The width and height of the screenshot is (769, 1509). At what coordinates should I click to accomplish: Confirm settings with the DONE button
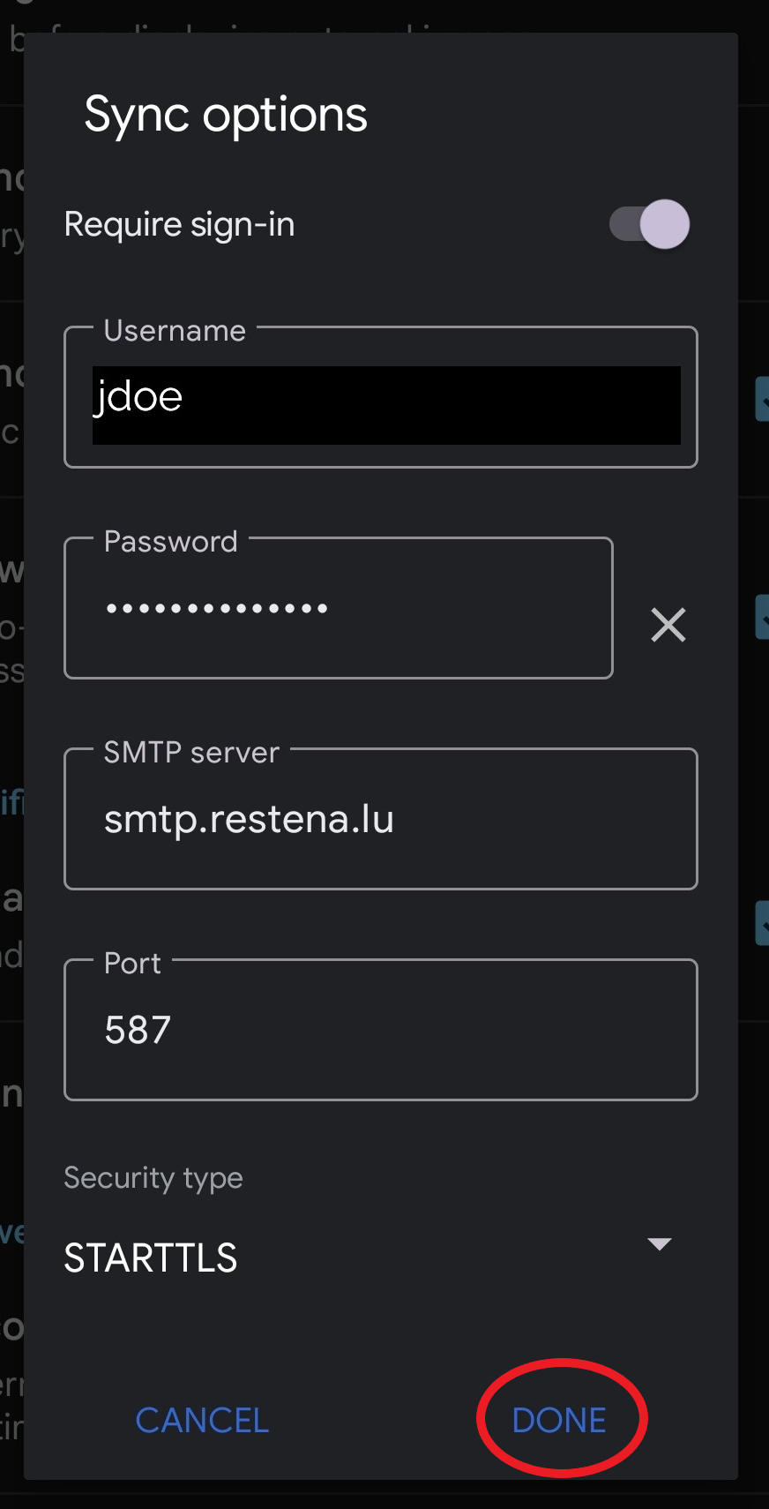pos(559,1420)
